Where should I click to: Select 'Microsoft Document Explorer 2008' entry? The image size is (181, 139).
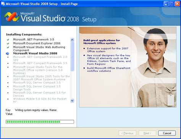coord(37,44)
